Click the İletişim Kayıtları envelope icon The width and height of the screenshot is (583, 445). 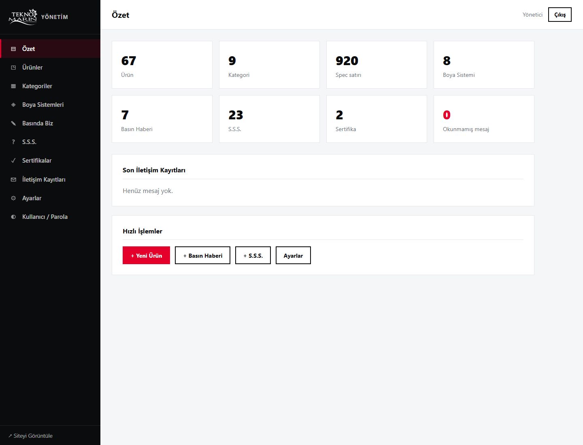(13, 180)
